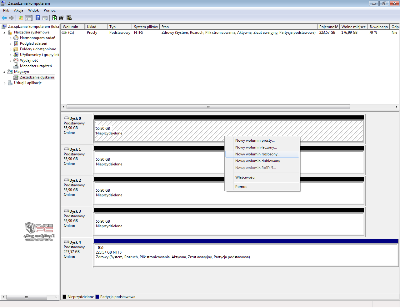Sort by the Pojemność column header
The width and height of the screenshot is (400, 308).
click(x=328, y=27)
